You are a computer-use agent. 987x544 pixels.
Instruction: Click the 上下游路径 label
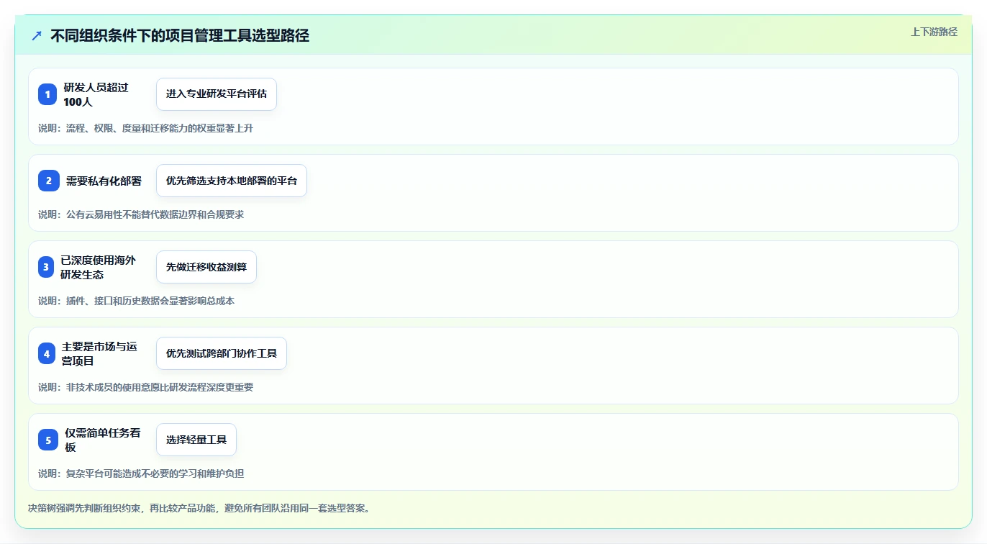(x=934, y=32)
